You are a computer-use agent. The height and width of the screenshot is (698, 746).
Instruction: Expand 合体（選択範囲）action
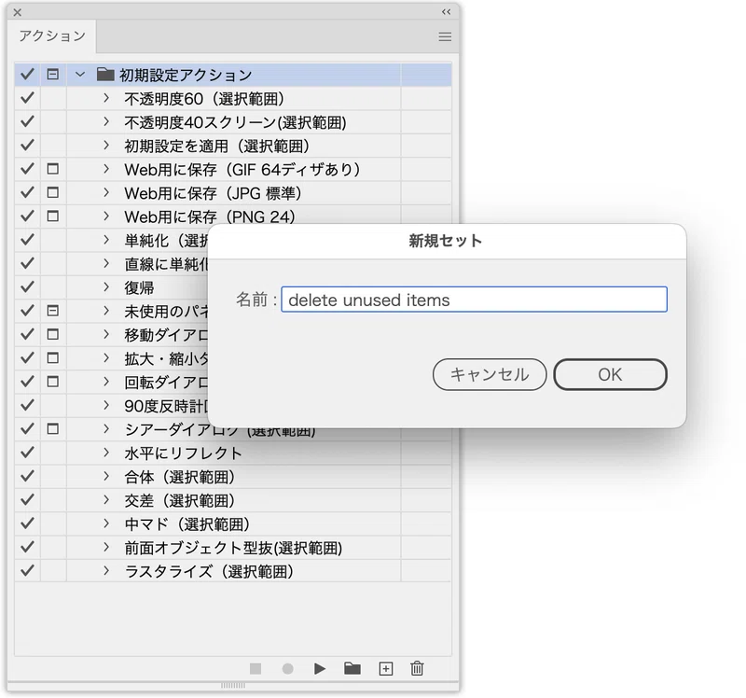click(x=106, y=477)
